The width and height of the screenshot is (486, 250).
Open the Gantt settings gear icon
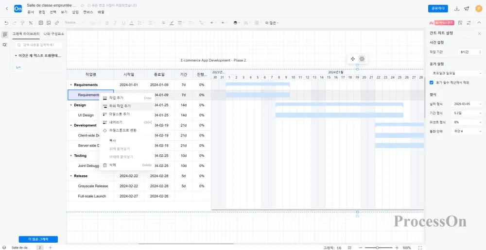[x=362, y=59]
